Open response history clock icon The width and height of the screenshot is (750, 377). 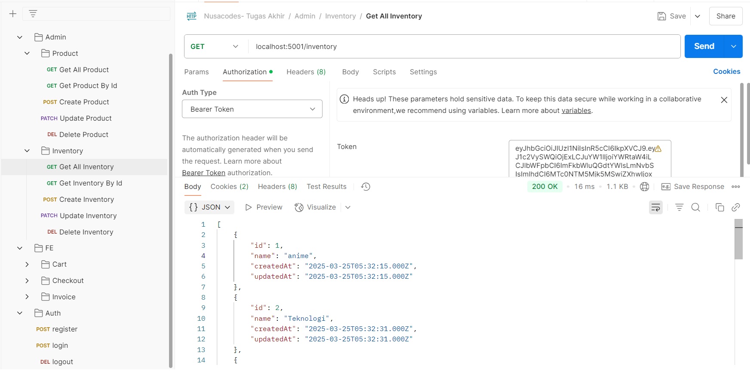tap(366, 187)
